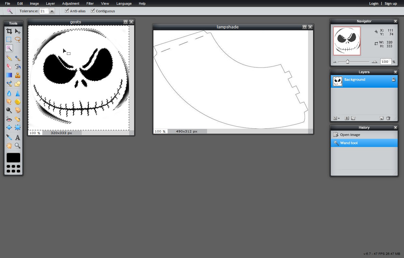
Task: Revert to Open image history step
Action: click(364, 135)
